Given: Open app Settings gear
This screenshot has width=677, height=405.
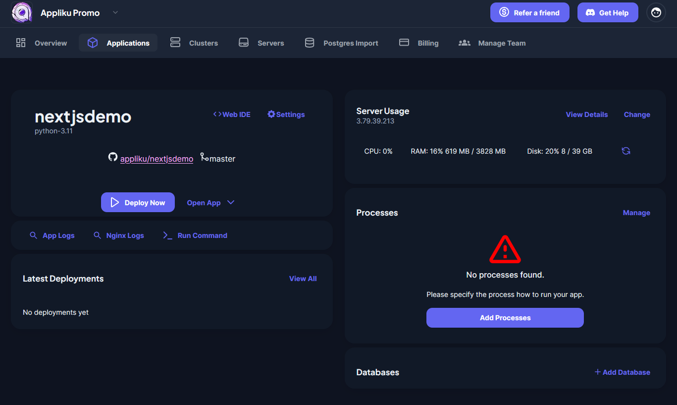Looking at the screenshot, I should click(x=286, y=115).
